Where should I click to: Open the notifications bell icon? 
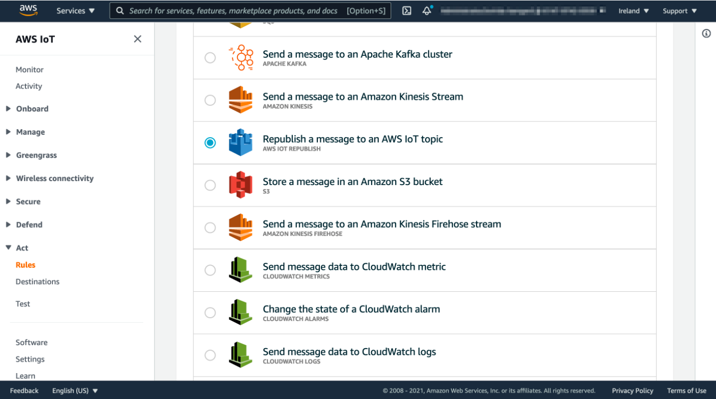pos(427,11)
